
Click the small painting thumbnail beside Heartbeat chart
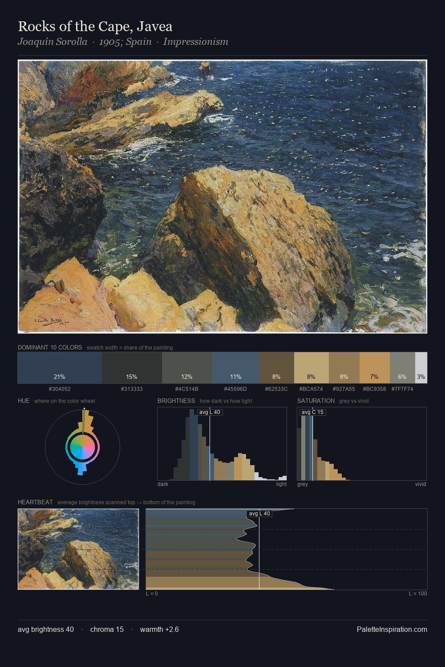pyautogui.click(x=78, y=549)
